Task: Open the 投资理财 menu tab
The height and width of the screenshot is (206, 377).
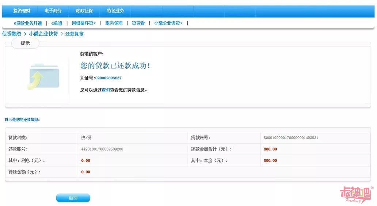Action: pyautogui.click(x=22, y=11)
